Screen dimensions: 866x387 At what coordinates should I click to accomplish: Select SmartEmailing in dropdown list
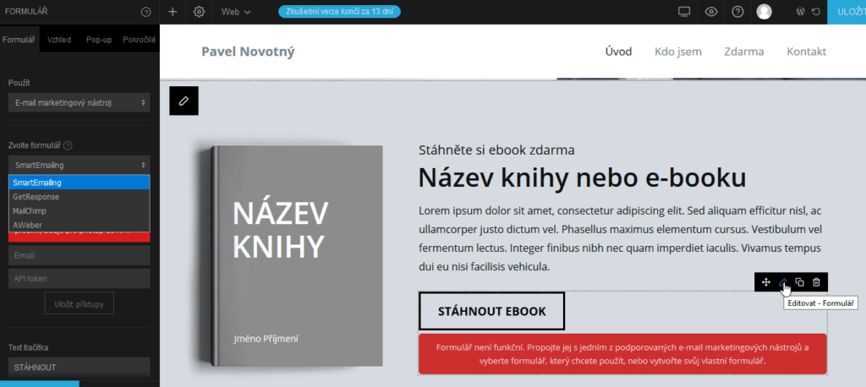tap(79, 183)
